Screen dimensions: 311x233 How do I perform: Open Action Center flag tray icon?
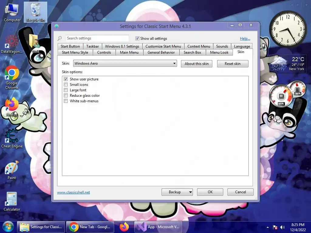(275, 227)
